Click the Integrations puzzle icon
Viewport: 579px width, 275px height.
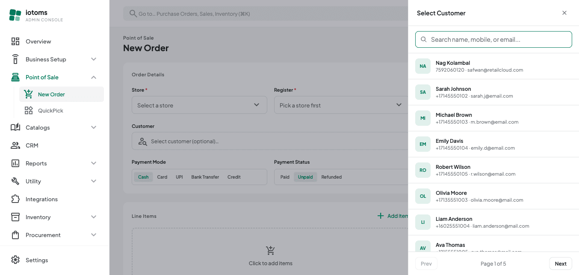click(15, 199)
